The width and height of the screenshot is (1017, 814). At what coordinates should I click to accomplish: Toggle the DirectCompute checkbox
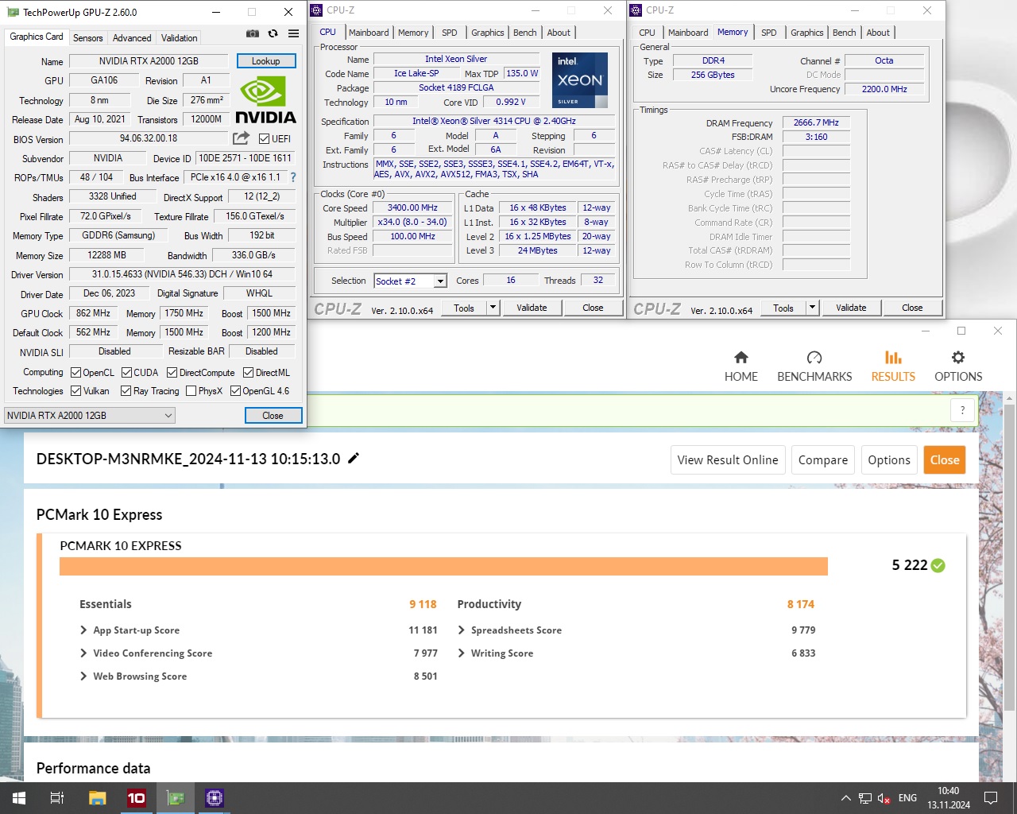click(x=172, y=372)
